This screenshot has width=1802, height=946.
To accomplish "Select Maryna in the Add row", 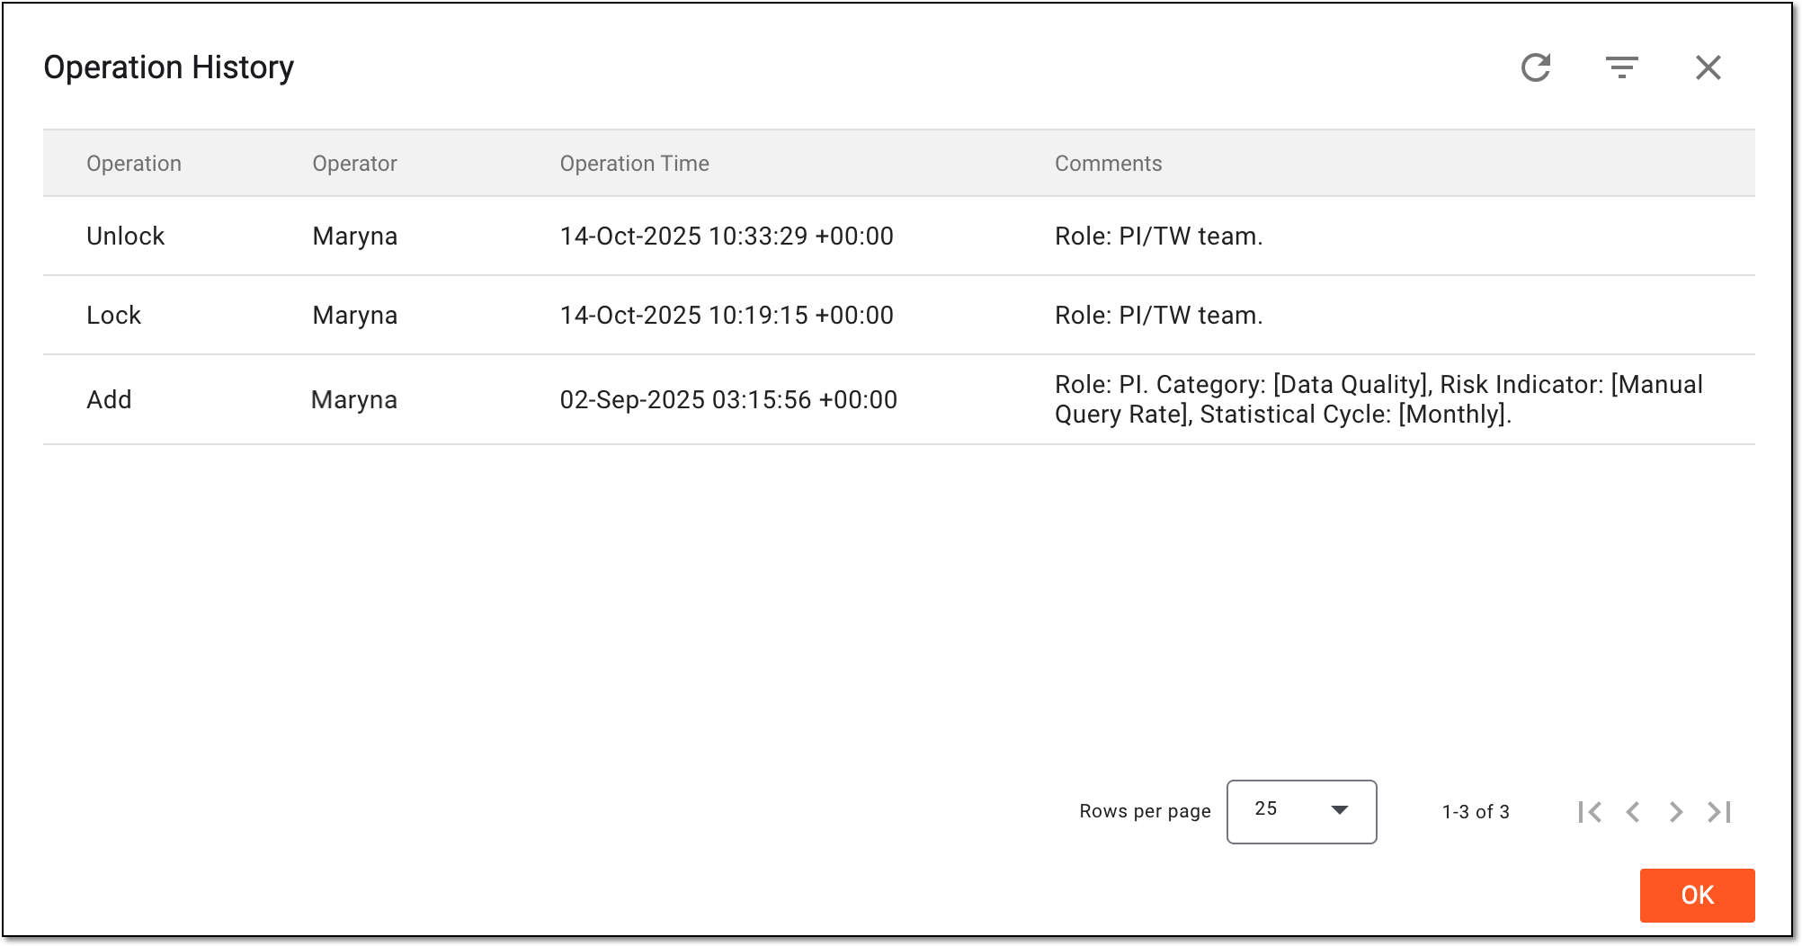I will point(353,400).
